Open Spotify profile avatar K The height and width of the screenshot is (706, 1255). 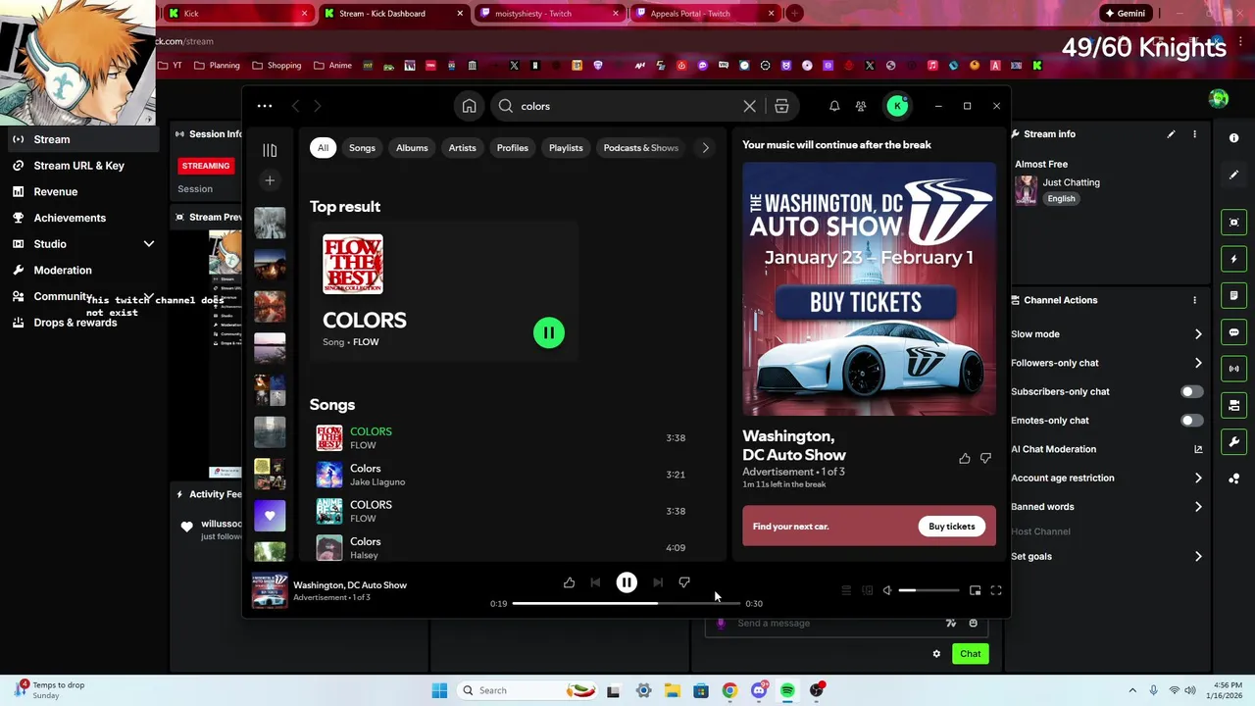click(x=897, y=106)
